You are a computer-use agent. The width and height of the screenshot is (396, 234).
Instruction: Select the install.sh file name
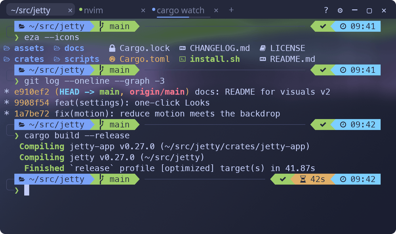215,59
